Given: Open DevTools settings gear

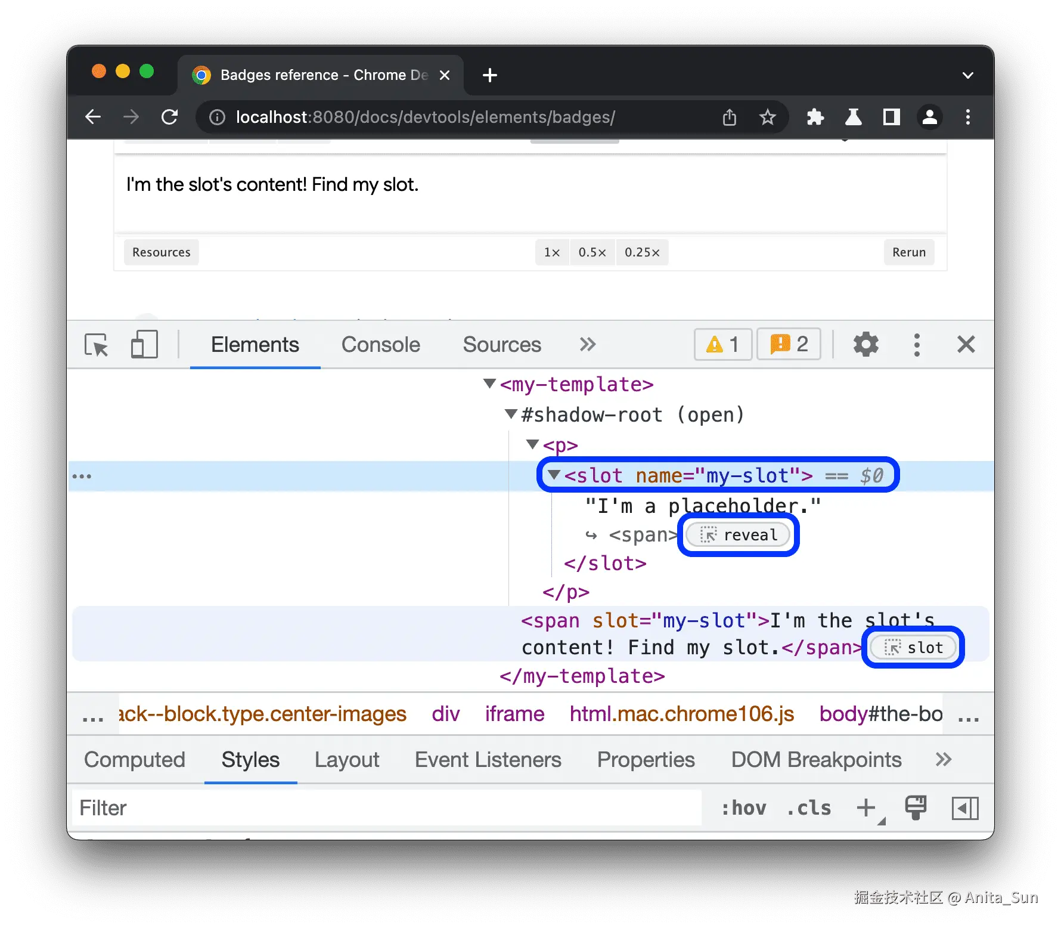Looking at the screenshot, I should 865,345.
